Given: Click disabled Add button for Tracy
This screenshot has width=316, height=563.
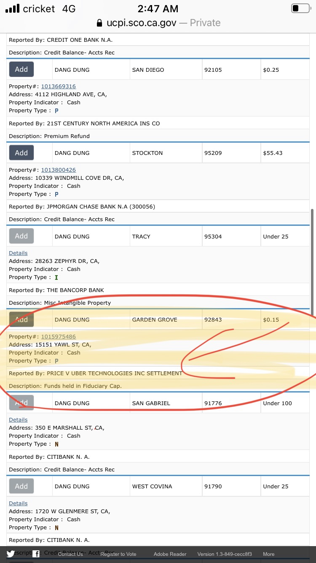Looking at the screenshot, I should 21,236.
